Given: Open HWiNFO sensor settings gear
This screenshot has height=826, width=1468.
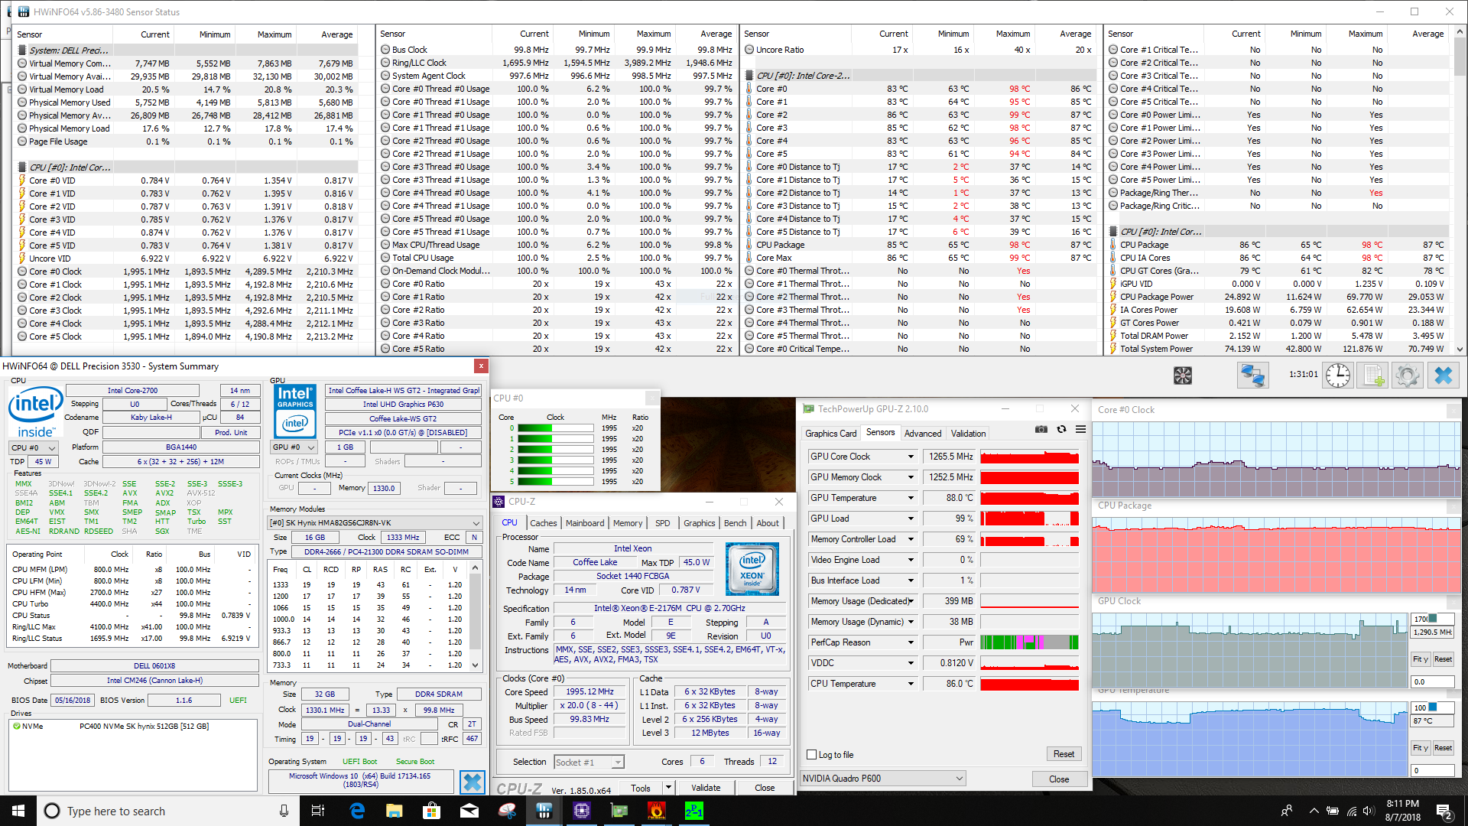Looking at the screenshot, I should click(1407, 376).
